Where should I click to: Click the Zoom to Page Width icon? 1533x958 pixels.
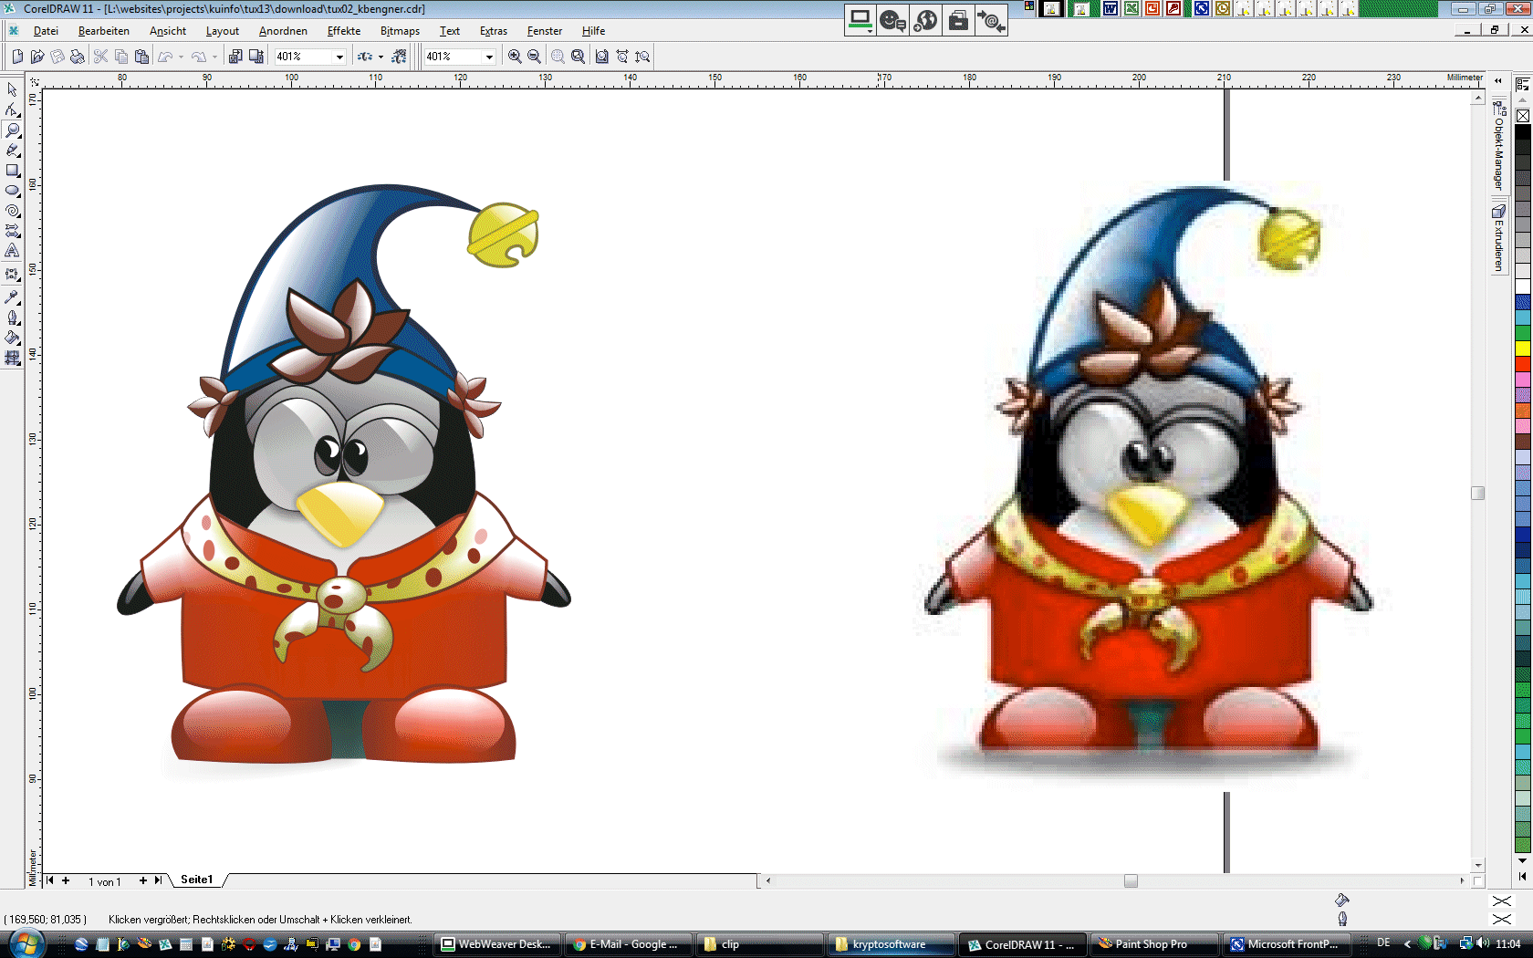click(x=622, y=57)
